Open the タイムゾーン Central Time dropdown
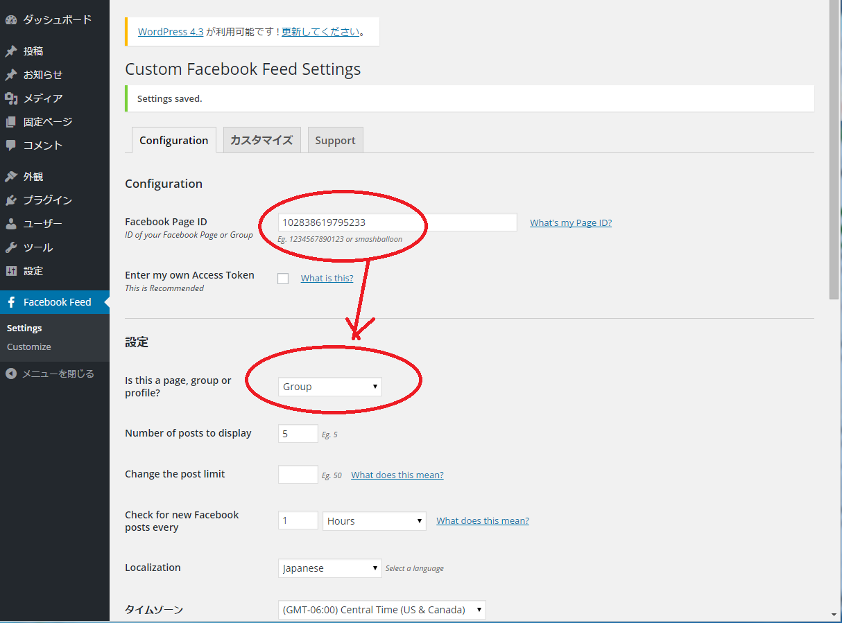The width and height of the screenshot is (842, 623). pyautogui.click(x=382, y=610)
